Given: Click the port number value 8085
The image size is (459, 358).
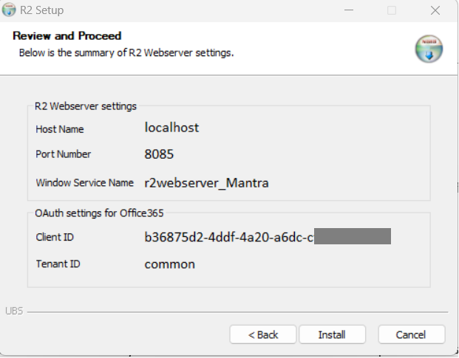Looking at the screenshot, I should [159, 155].
